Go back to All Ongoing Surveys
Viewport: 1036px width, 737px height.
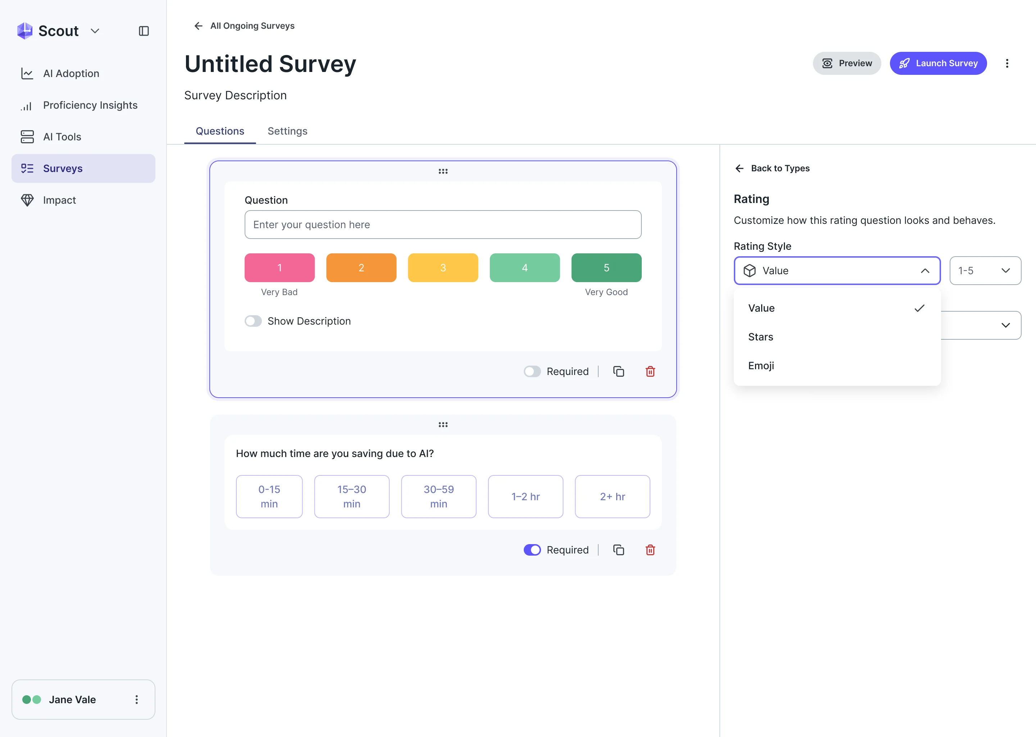point(244,26)
